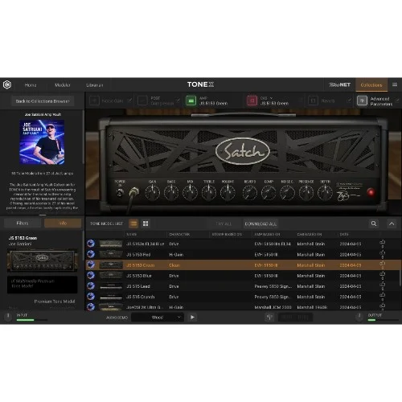This screenshot has width=402, height=402.
Task: Select the Post Compressor module icon
Action: [142, 100]
